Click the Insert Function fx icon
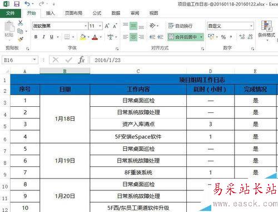 pyautogui.click(x=81, y=60)
